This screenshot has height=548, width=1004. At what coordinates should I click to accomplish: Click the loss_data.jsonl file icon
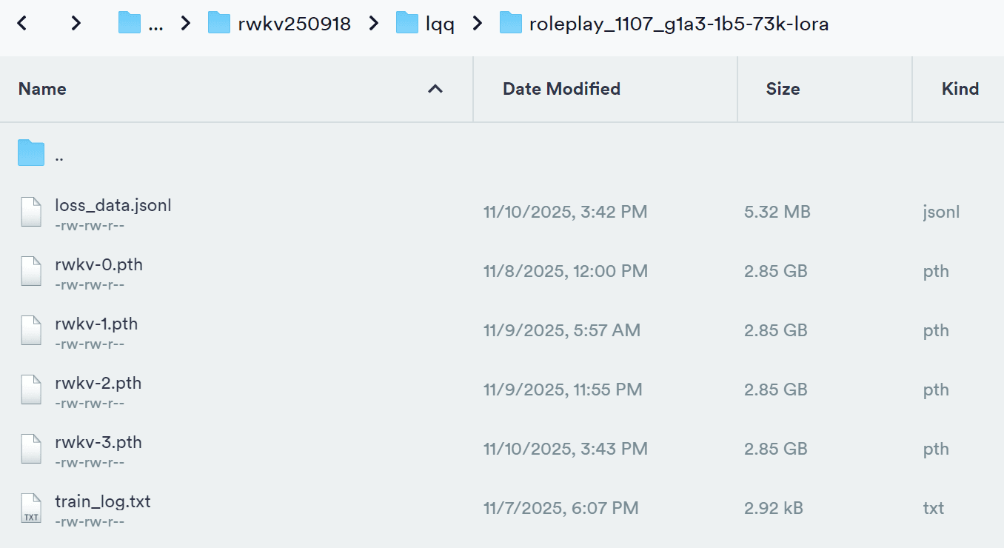(30, 212)
